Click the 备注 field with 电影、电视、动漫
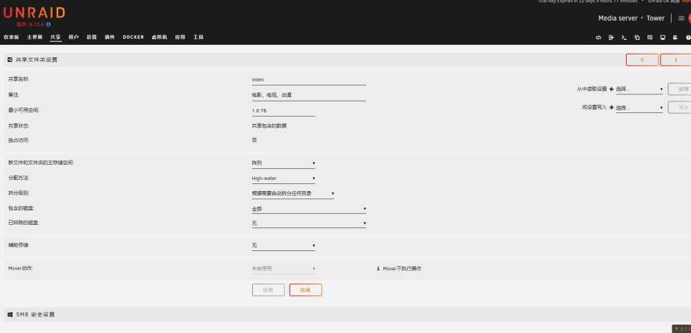691x333 pixels. pyautogui.click(x=309, y=95)
